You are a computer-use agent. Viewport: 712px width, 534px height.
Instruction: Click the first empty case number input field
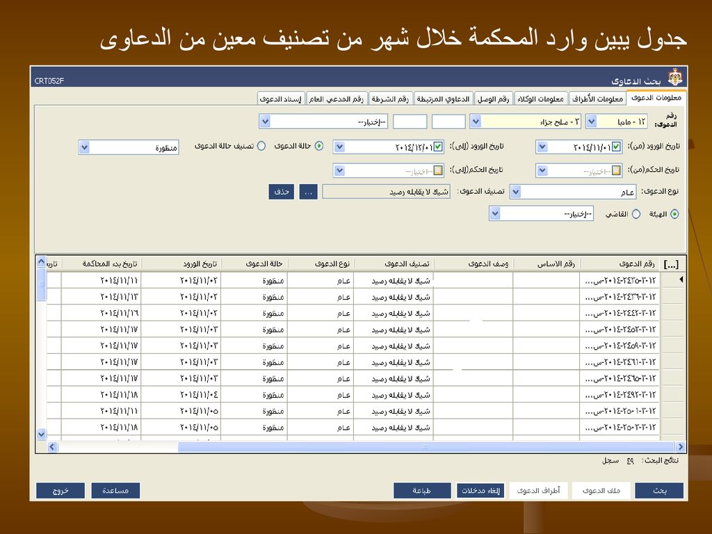[448, 122]
